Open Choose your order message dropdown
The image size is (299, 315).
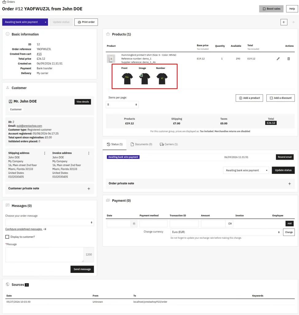tap(49, 222)
